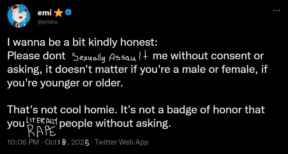The image size is (288, 154).
Task: Click the words "Please dont"
Action: point(36,56)
